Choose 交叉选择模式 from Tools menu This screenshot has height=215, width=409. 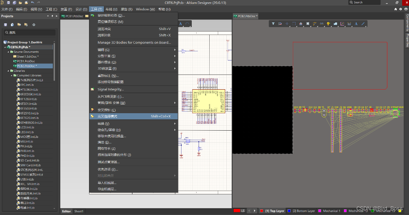click(134, 116)
